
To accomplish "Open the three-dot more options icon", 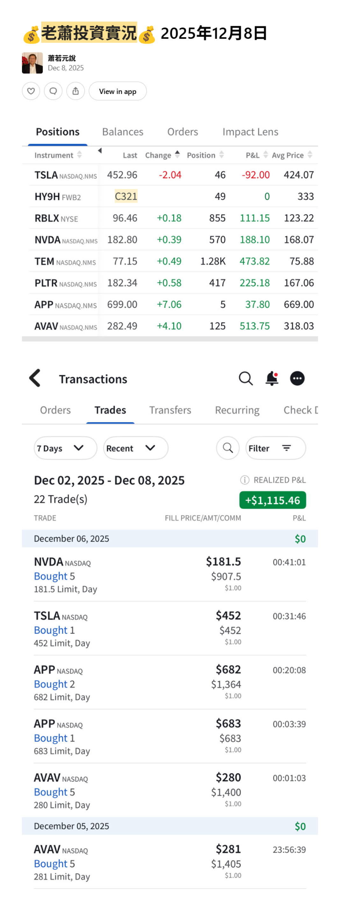I will [297, 378].
